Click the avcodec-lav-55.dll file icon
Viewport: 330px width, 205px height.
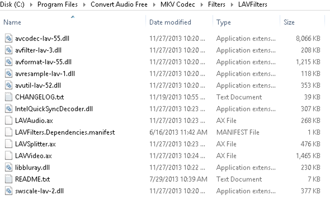coord(9,38)
